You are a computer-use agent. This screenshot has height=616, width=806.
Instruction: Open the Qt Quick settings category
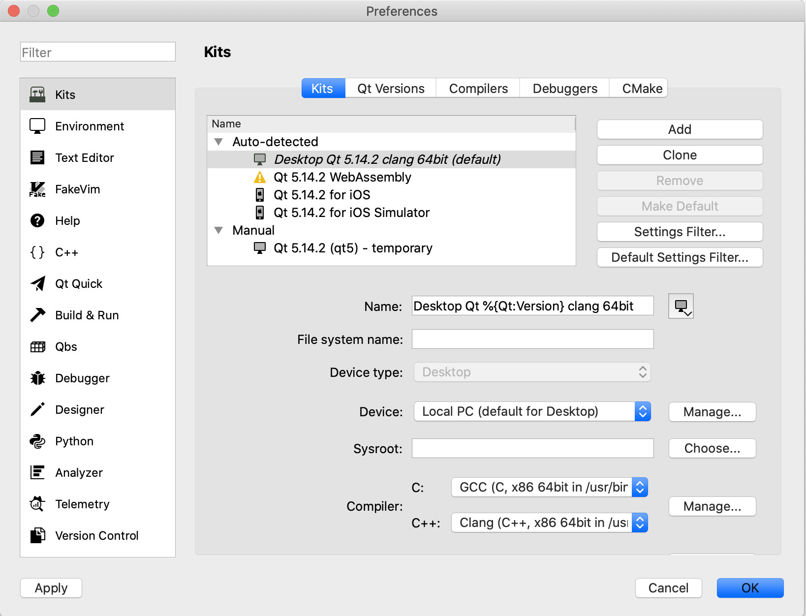97,283
